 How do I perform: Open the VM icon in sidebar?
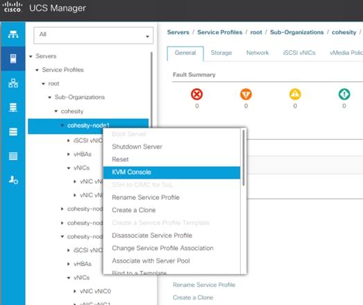click(13, 132)
